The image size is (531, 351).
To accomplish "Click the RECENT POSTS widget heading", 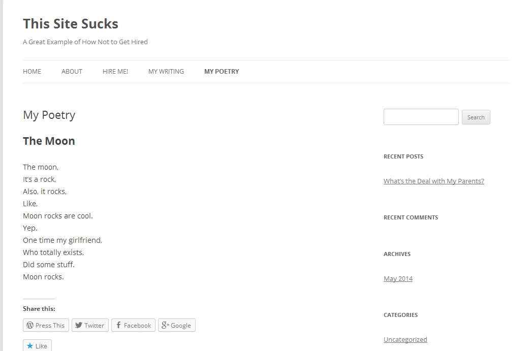I will tap(403, 156).
